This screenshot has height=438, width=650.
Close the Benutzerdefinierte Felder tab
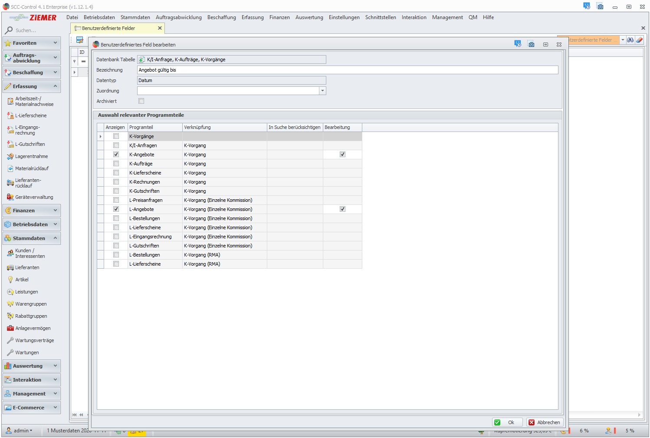coord(160,28)
